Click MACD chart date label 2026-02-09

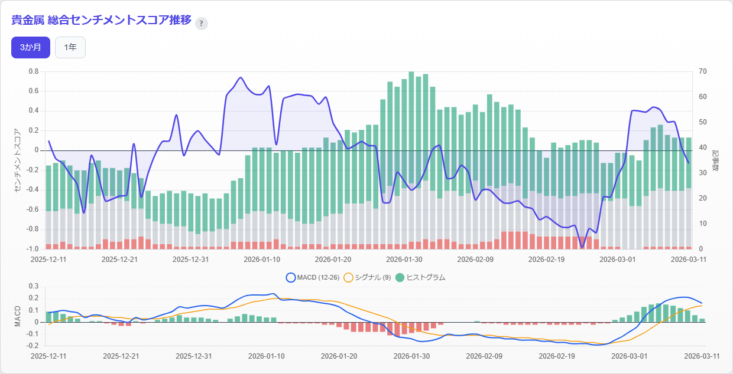coord(484,356)
